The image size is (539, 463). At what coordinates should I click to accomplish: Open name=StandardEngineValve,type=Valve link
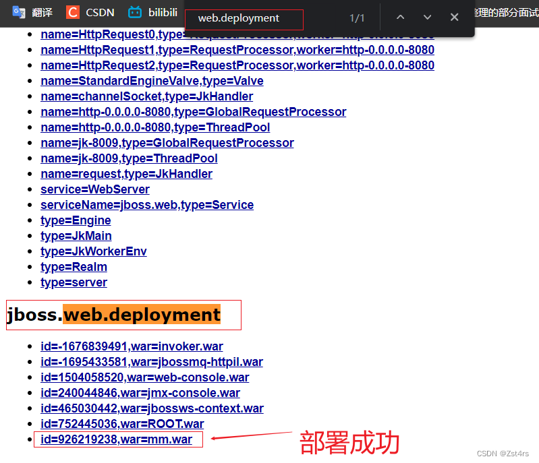tap(152, 81)
